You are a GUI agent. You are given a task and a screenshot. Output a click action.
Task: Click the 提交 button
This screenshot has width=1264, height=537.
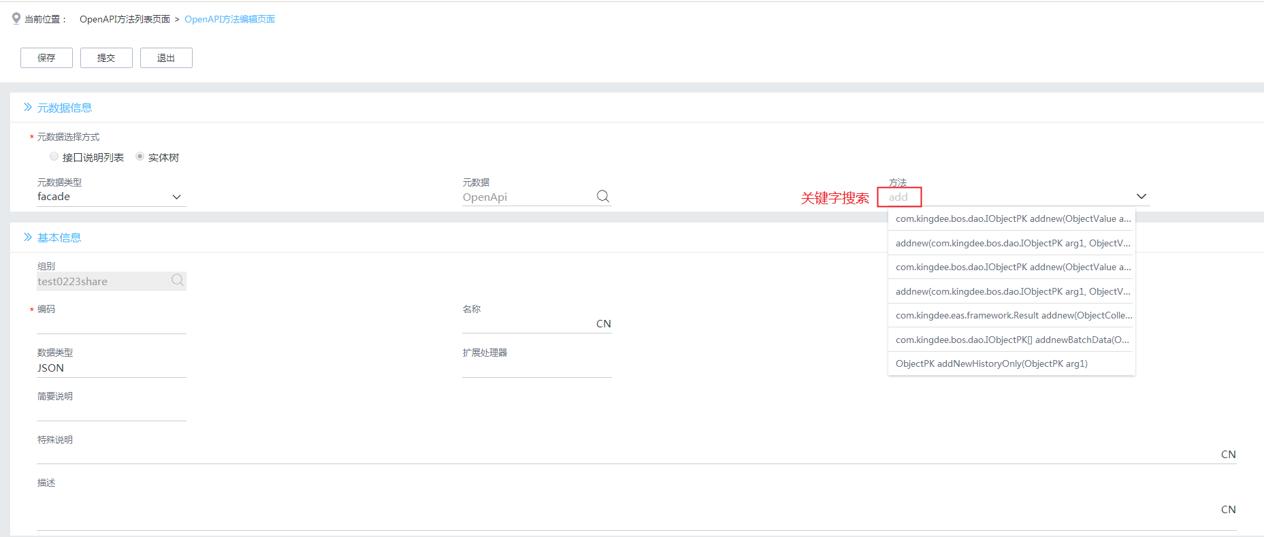coord(106,58)
